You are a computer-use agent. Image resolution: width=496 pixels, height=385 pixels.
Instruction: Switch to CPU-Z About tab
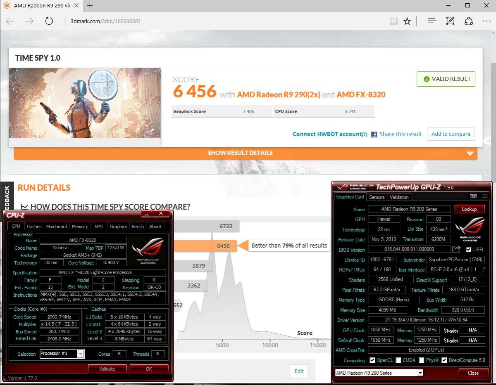[155, 227]
